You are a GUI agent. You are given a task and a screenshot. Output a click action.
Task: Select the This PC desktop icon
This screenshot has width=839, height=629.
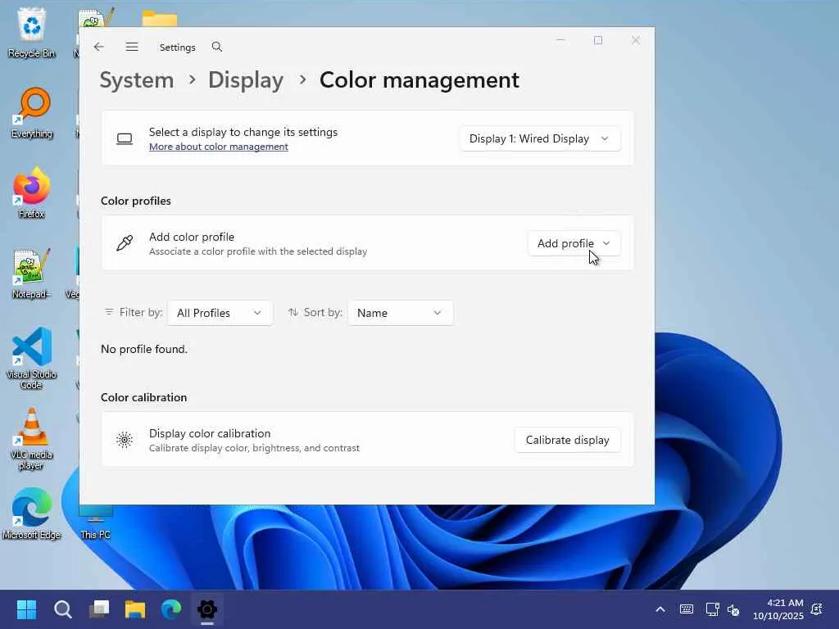click(x=96, y=523)
